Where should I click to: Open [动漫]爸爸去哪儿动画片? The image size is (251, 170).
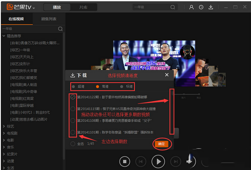click(29, 120)
